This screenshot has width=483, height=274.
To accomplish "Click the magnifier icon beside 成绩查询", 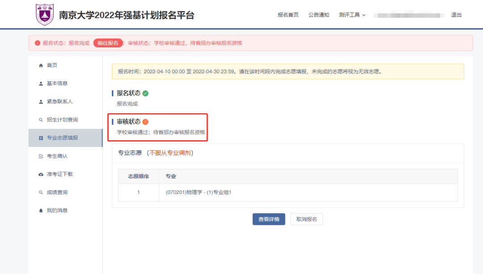I will (41, 192).
